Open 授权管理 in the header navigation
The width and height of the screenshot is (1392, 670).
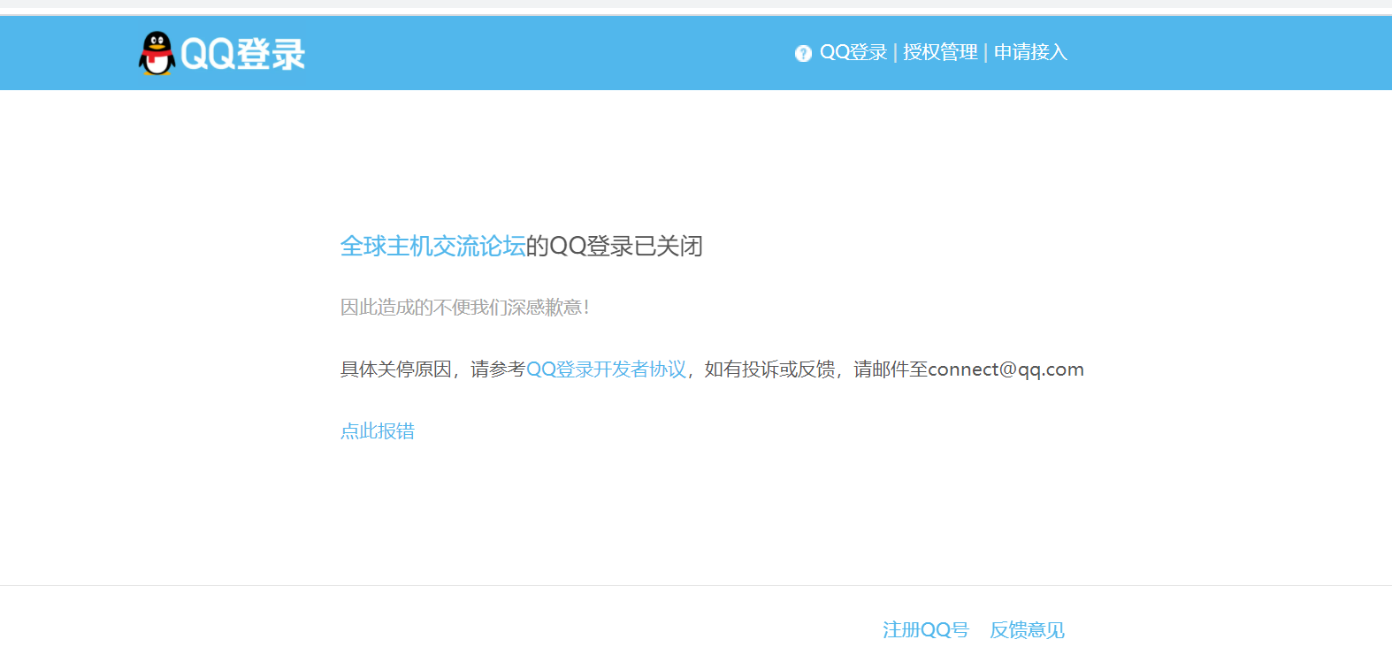click(x=940, y=52)
